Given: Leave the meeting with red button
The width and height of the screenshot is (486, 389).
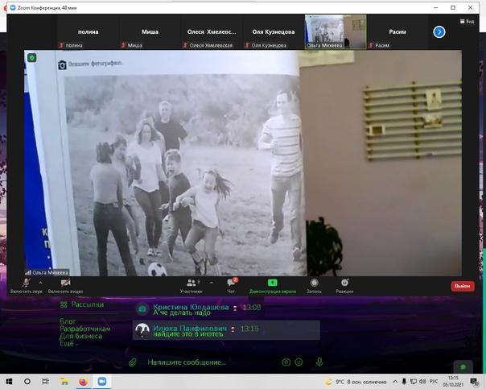Looking at the screenshot, I should 463,286.
